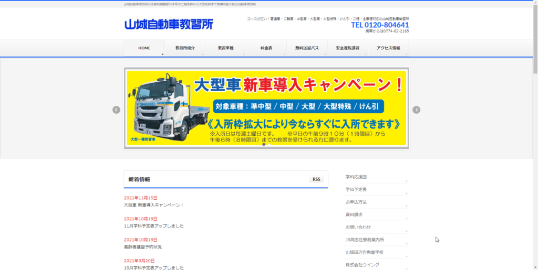Click the TEL 0120-804641 phone number

[x=380, y=25]
